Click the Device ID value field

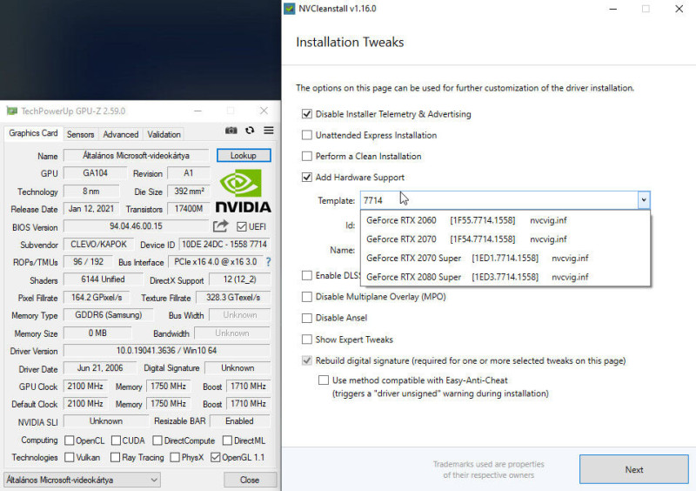click(x=224, y=245)
